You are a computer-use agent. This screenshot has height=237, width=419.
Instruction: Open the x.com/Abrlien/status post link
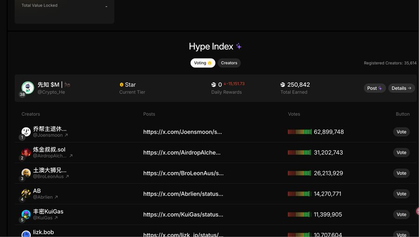click(183, 194)
